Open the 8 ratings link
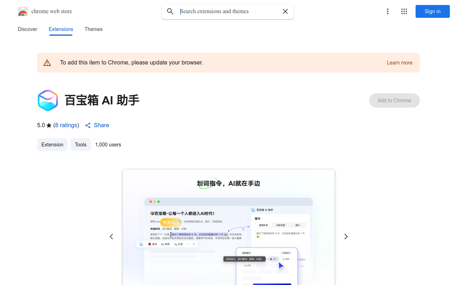This screenshot has width=457, height=285. (66, 125)
